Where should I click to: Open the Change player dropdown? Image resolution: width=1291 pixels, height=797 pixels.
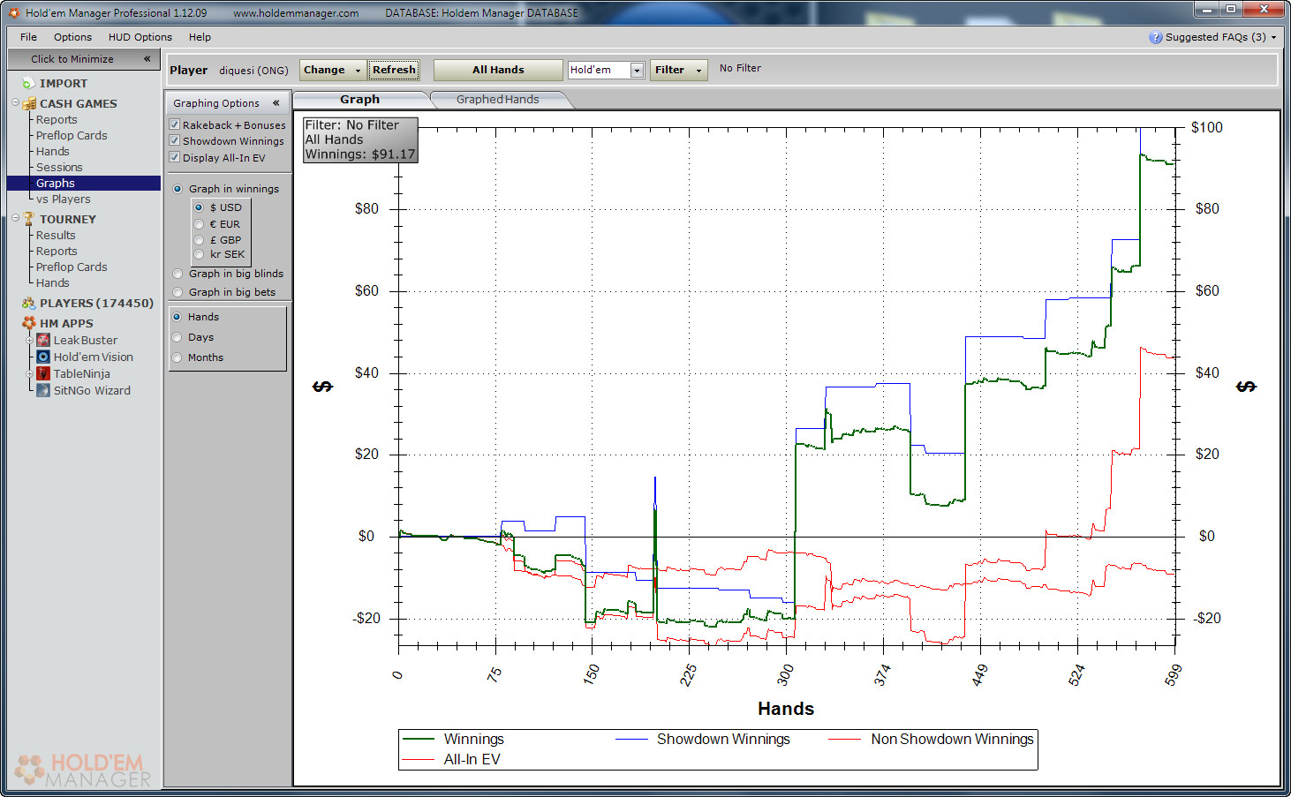pos(333,70)
